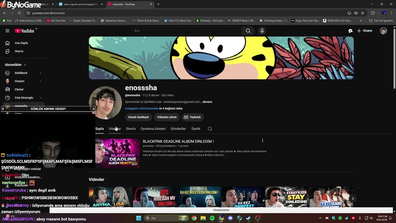This screenshot has height=223, width=396.
Task: Open OBS Studio from the taskbar
Action: [x=257, y=218]
